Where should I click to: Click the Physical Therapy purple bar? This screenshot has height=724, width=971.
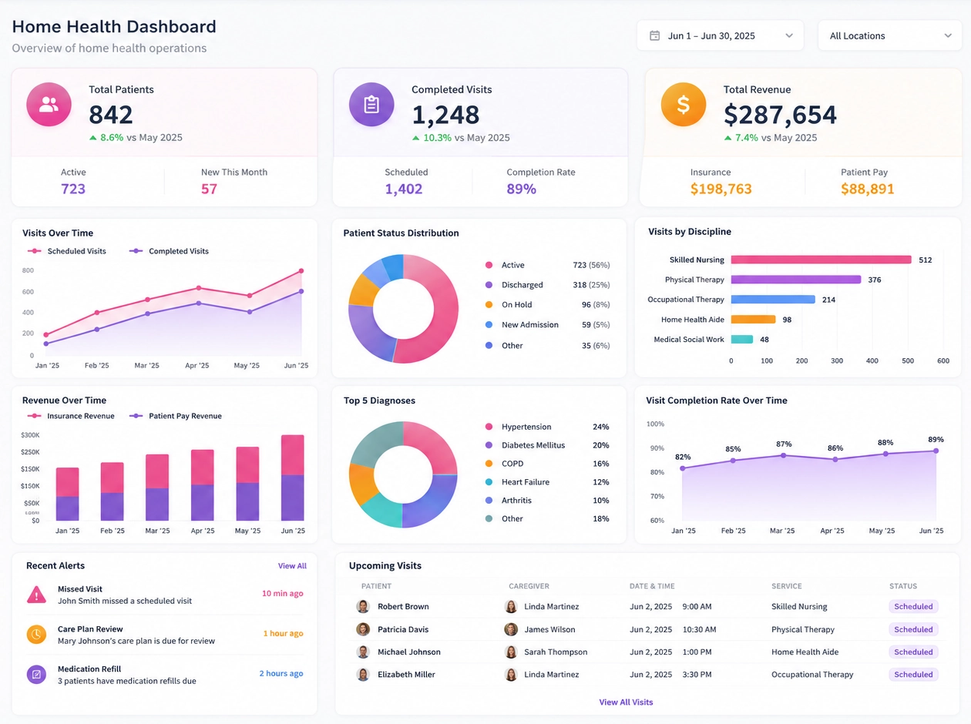pyautogui.click(x=795, y=280)
